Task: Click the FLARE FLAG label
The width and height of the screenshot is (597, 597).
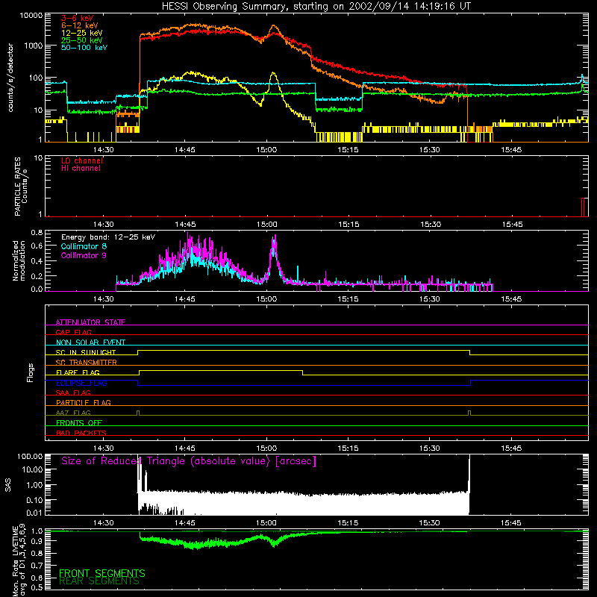Action: click(78, 372)
